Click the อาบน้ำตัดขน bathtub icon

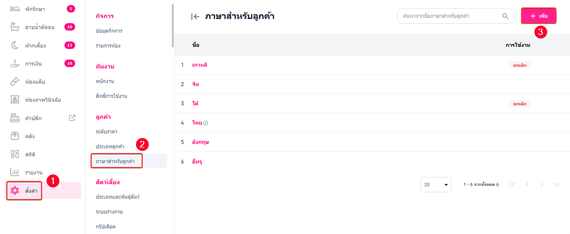[x=15, y=27]
